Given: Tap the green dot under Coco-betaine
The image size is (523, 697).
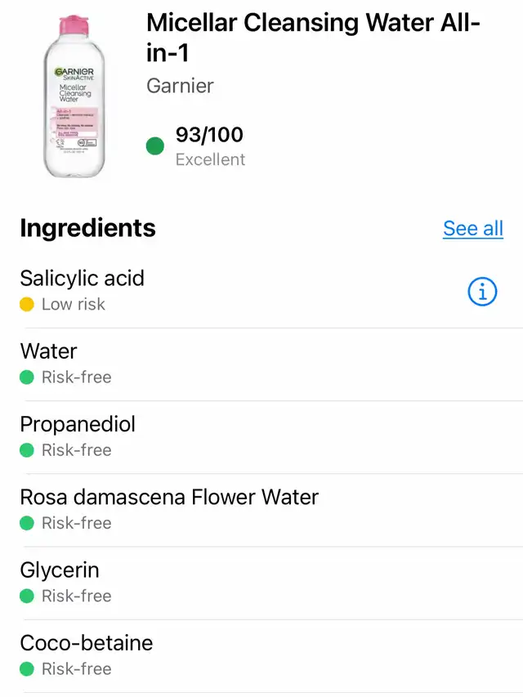Looking at the screenshot, I should 27,669.
